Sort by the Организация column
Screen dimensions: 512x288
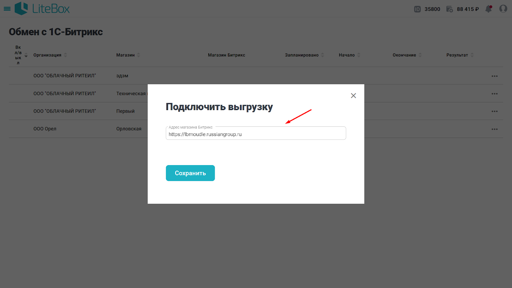(x=65, y=55)
